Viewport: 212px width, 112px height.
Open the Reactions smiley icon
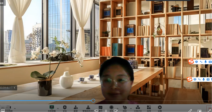point(125,107)
